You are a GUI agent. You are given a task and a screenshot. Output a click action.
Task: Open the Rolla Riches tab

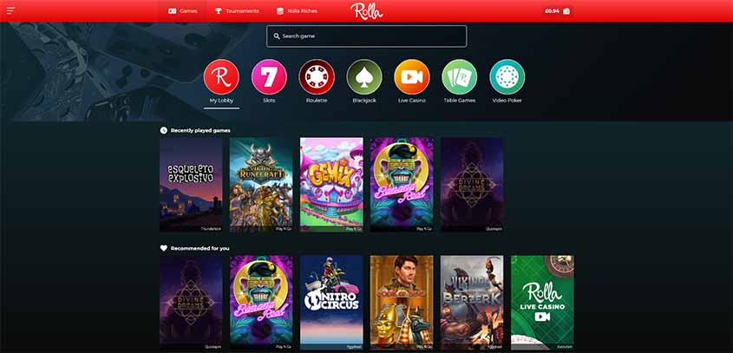click(297, 10)
